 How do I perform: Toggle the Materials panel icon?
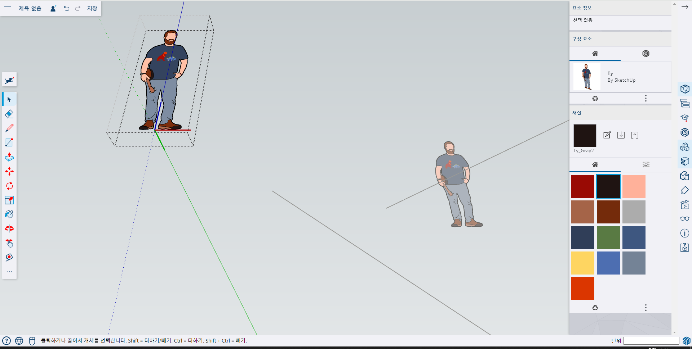pos(685,161)
